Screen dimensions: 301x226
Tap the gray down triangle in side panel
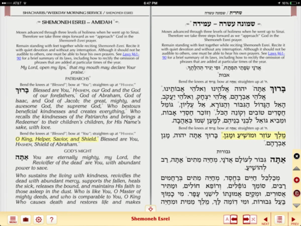[296, 205]
